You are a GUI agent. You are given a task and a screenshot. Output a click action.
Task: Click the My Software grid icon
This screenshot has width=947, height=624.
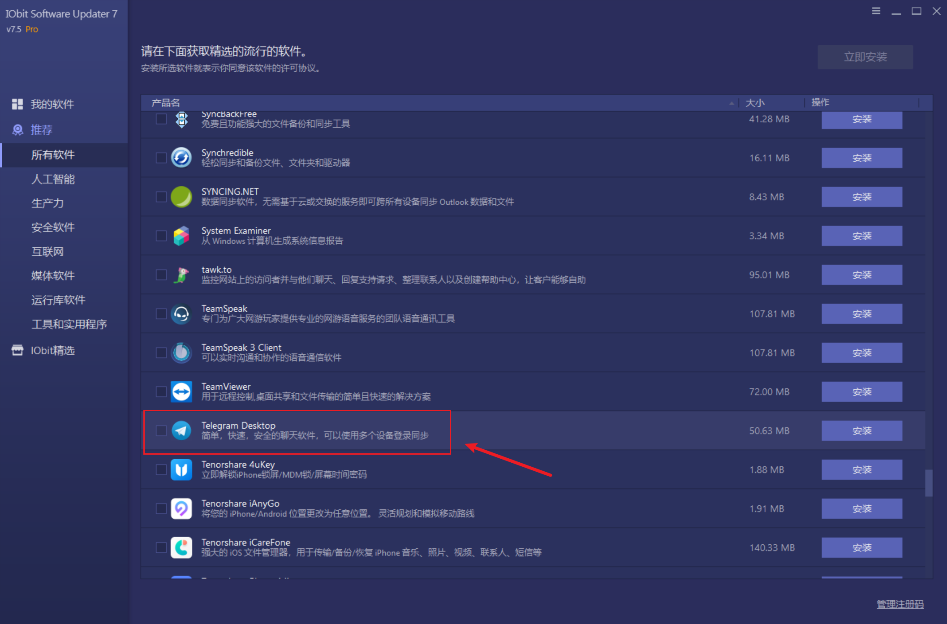pyautogui.click(x=17, y=104)
